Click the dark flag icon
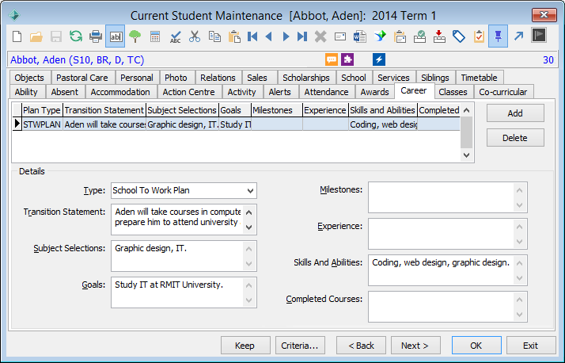The width and height of the screenshot is (565, 363). point(539,36)
